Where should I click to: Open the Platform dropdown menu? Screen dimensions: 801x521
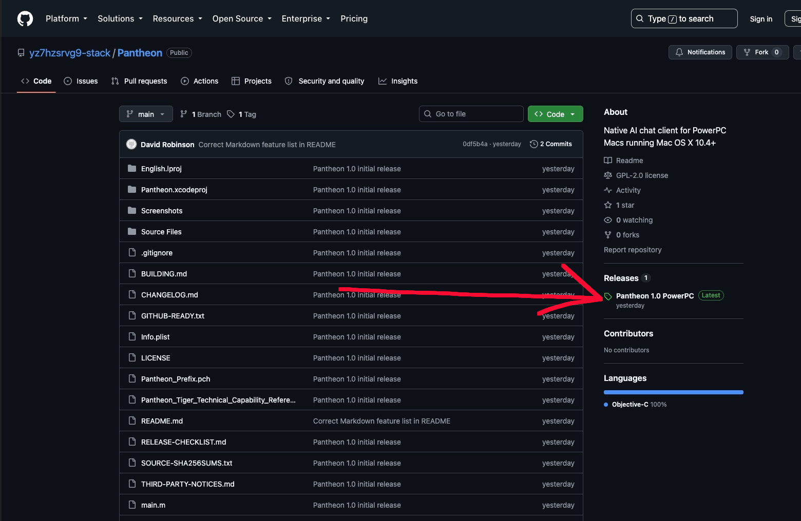[66, 18]
